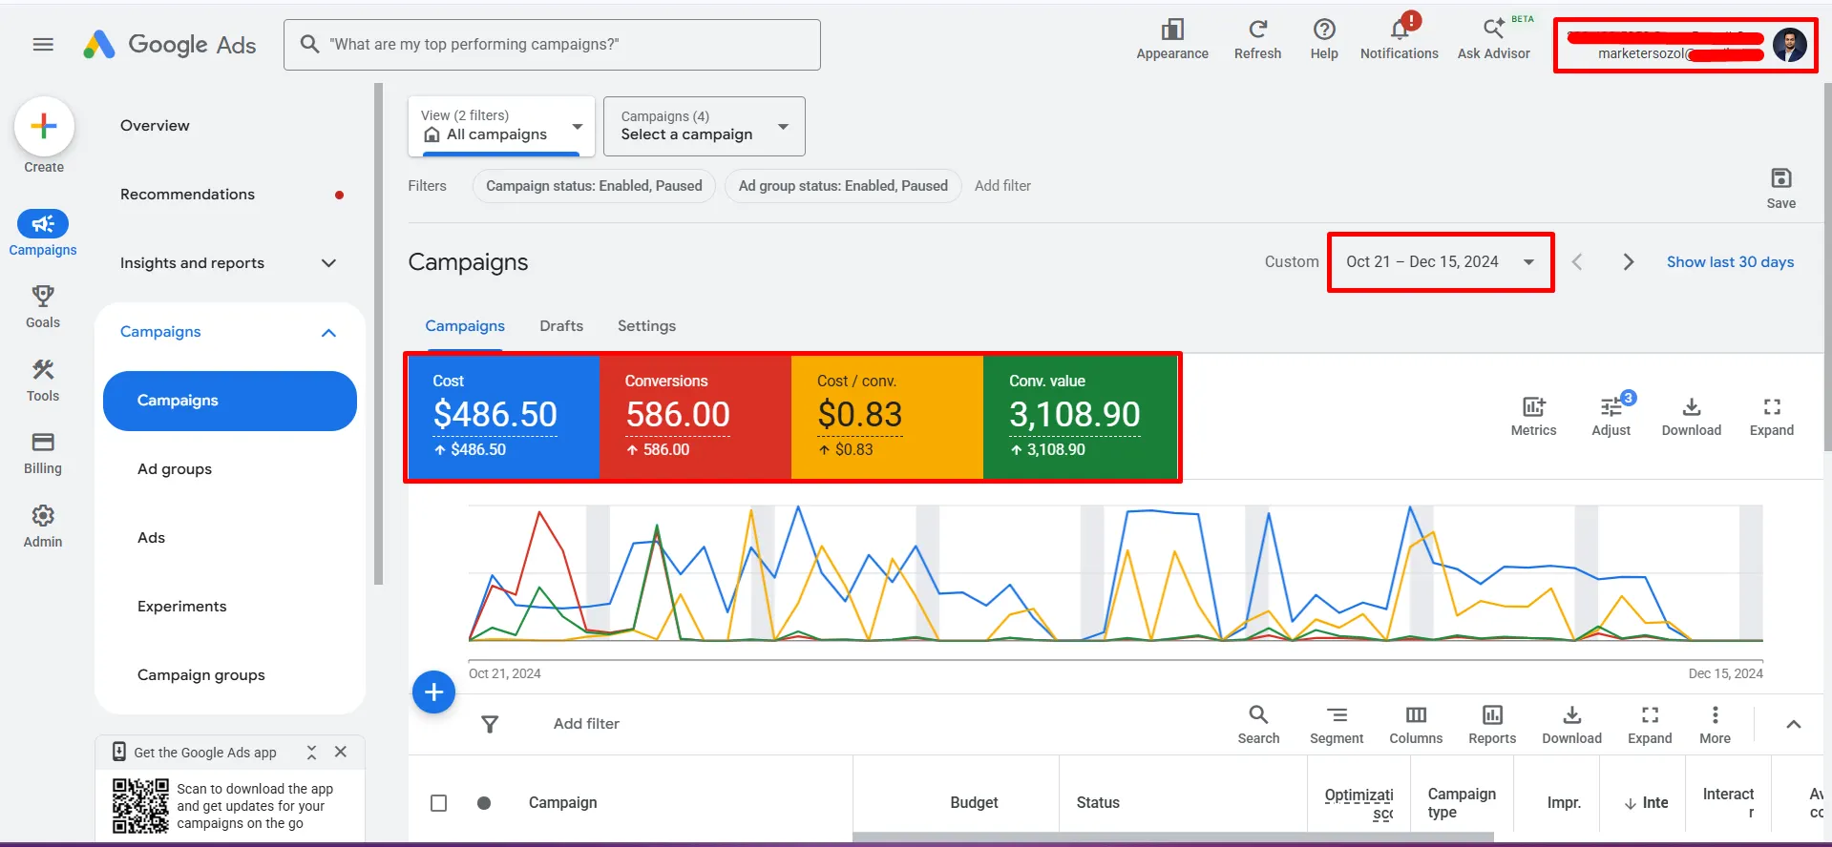This screenshot has height=847, width=1832.
Task: Click Show last 30 days link
Action: (1730, 262)
